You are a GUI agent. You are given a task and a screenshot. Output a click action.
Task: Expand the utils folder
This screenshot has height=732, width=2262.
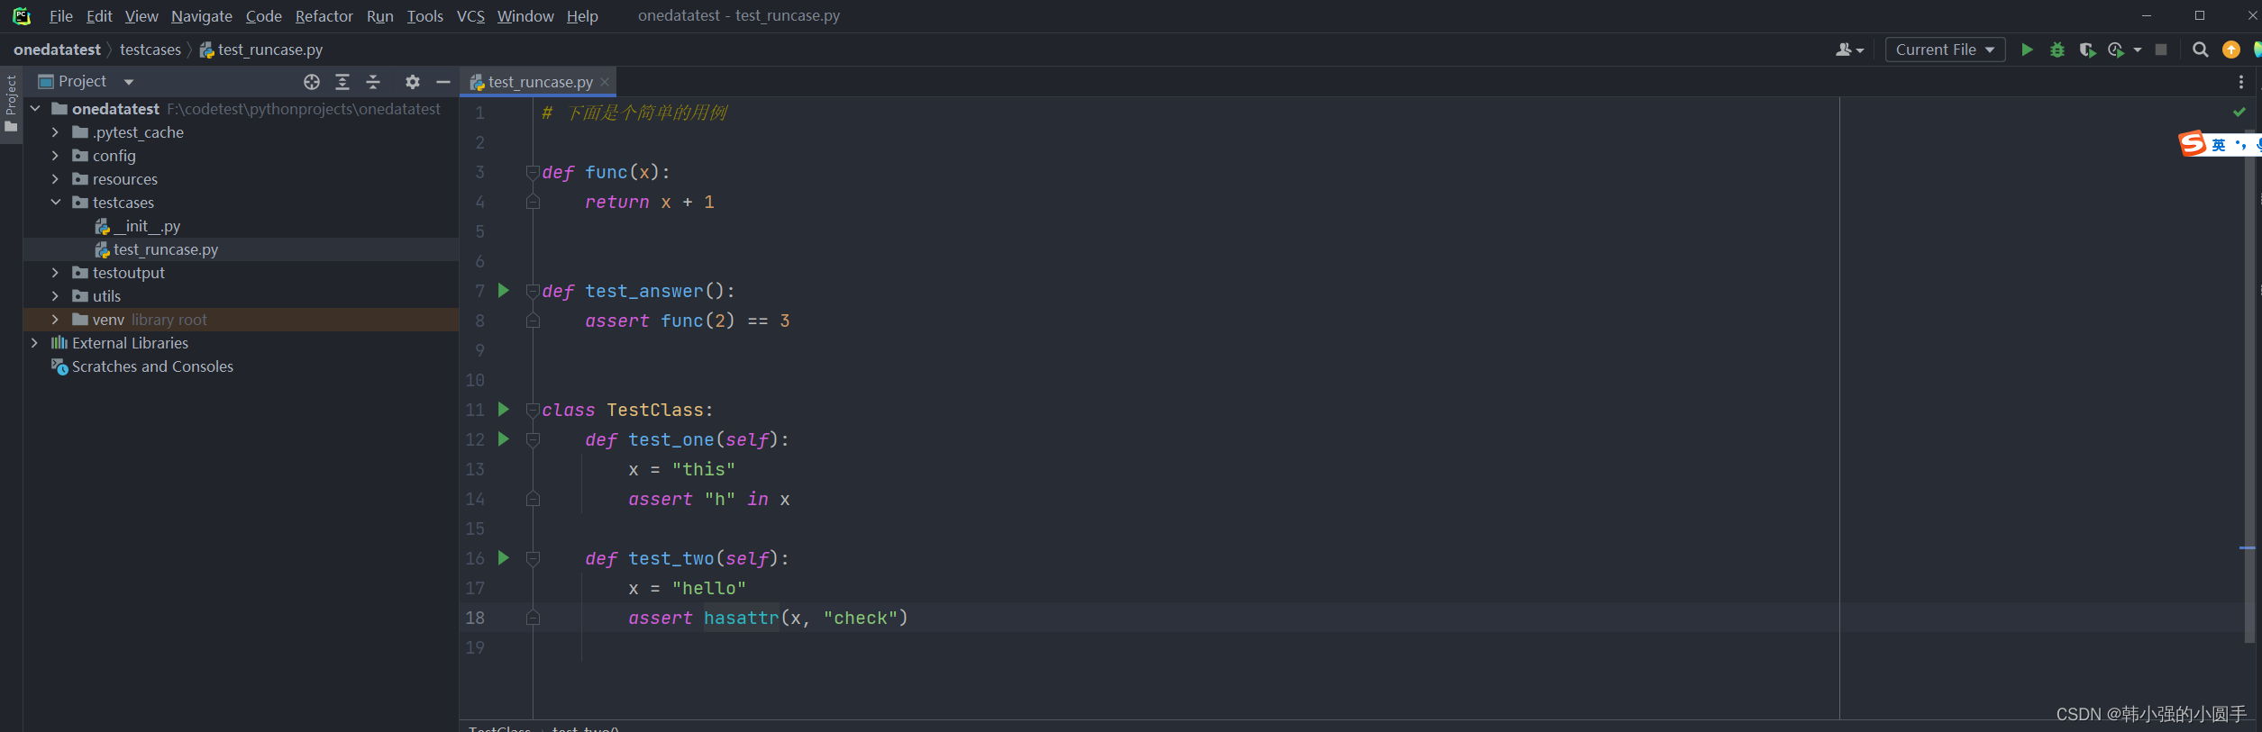[x=55, y=296]
